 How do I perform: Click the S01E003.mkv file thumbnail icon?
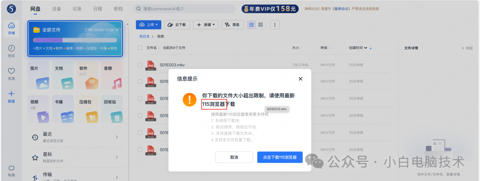pyautogui.click(x=150, y=65)
